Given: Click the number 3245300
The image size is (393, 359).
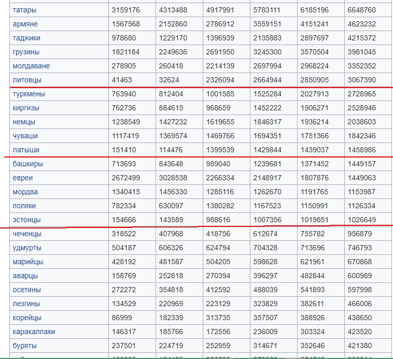Looking at the screenshot, I should pyautogui.click(x=268, y=52).
